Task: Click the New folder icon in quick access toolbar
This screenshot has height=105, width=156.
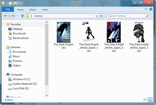Action: [15, 3]
